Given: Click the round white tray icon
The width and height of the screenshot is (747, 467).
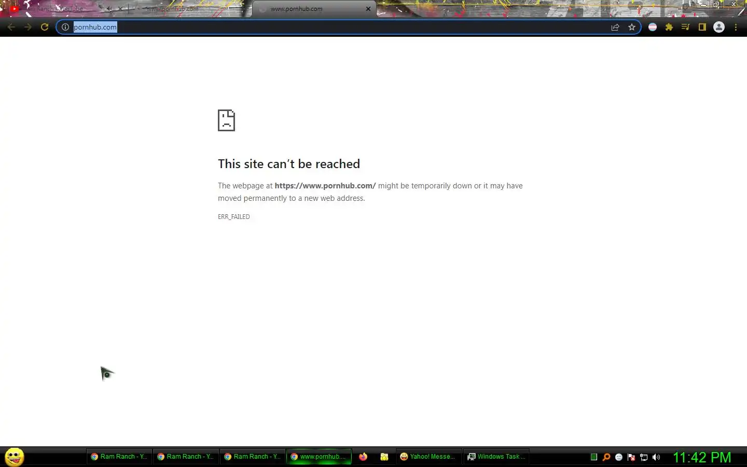Looking at the screenshot, I should (x=619, y=457).
